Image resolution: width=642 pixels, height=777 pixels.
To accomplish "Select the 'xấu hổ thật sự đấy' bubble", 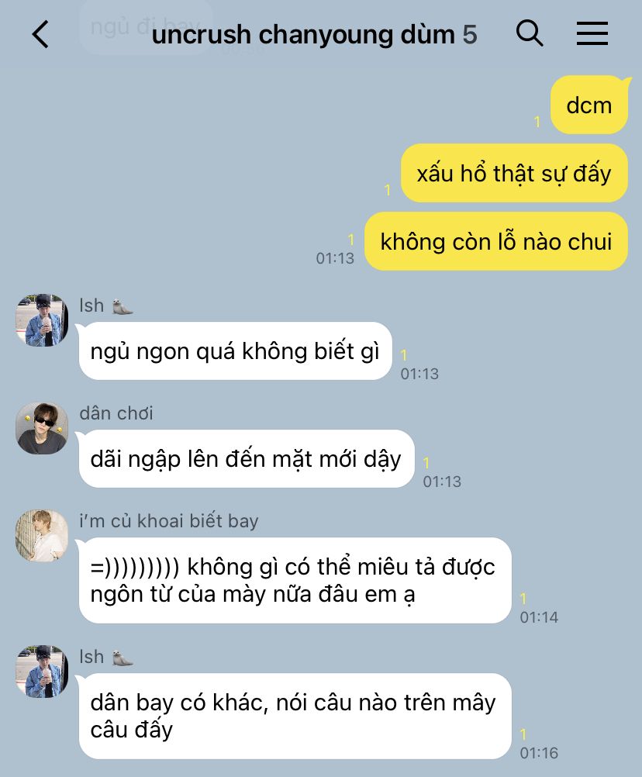I will pos(514,173).
